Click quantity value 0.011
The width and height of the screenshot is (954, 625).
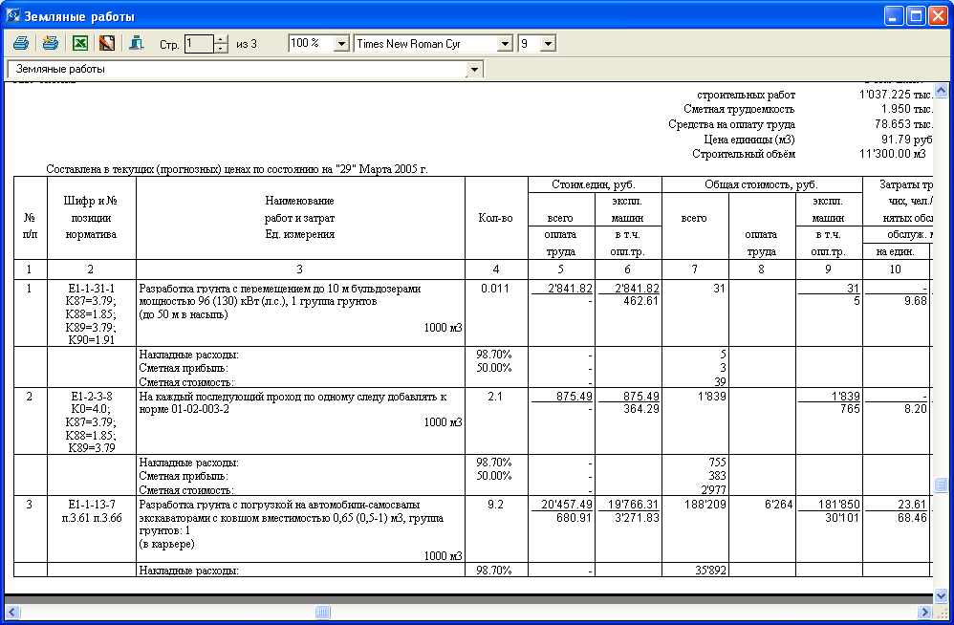pos(494,289)
